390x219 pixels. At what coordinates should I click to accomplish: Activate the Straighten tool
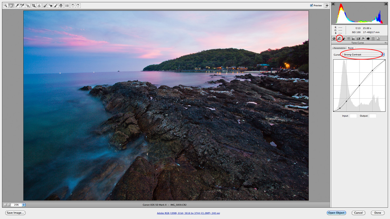39,6
